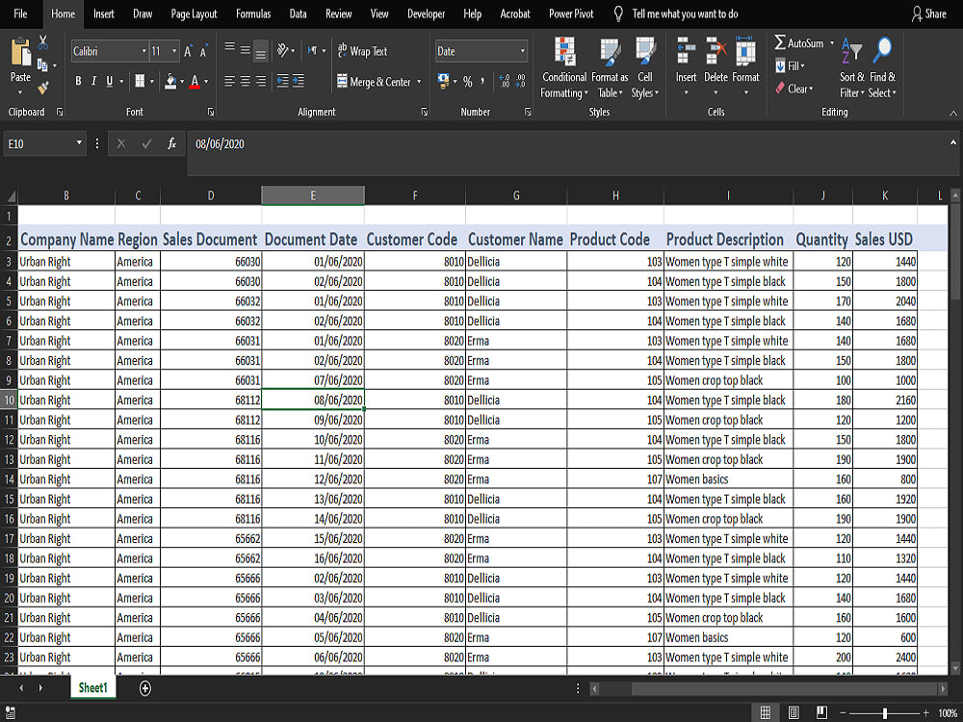This screenshot has height=722, width=963.
Task: Open Find & Select magnifier menu
Action: [x=882, y=67]
